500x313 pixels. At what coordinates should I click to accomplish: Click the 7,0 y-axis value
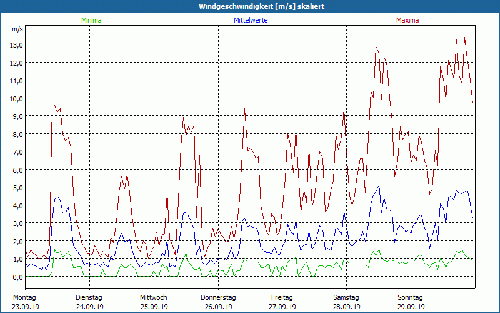point(17,152)
